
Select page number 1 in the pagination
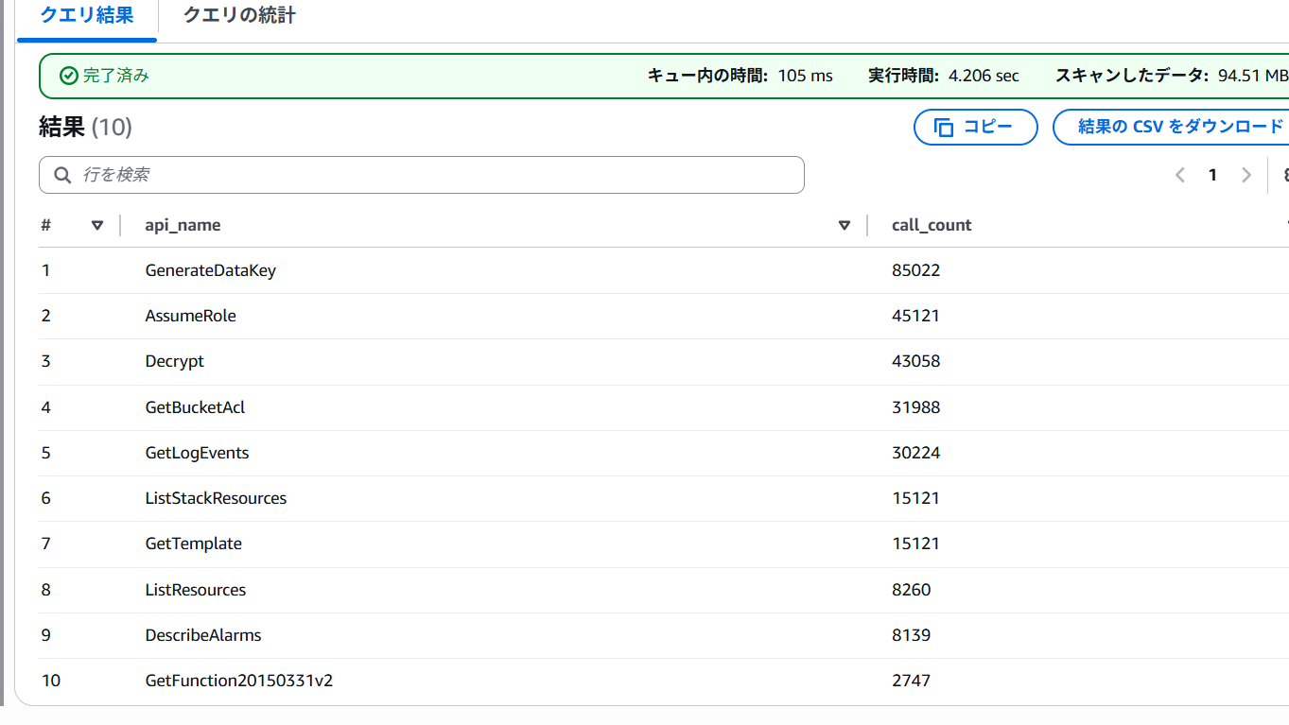tap(1212, 175)
